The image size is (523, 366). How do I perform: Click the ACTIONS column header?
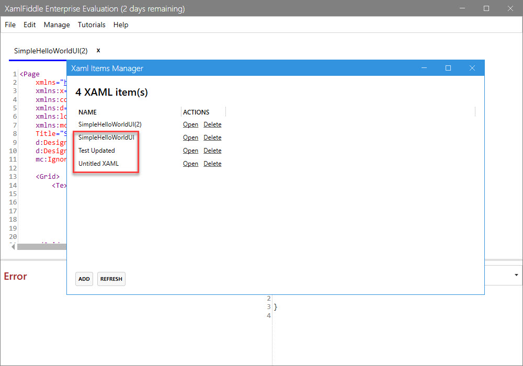click(196, 112)
